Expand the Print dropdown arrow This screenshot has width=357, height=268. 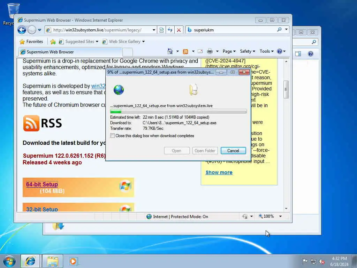pyautogui.click(x=217, y=51)
